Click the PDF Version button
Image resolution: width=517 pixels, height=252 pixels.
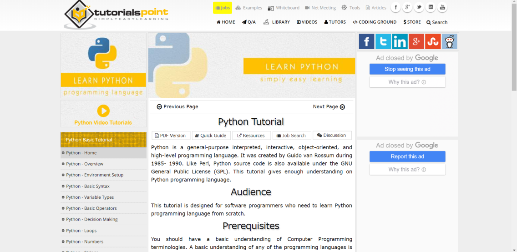point(171,136)
